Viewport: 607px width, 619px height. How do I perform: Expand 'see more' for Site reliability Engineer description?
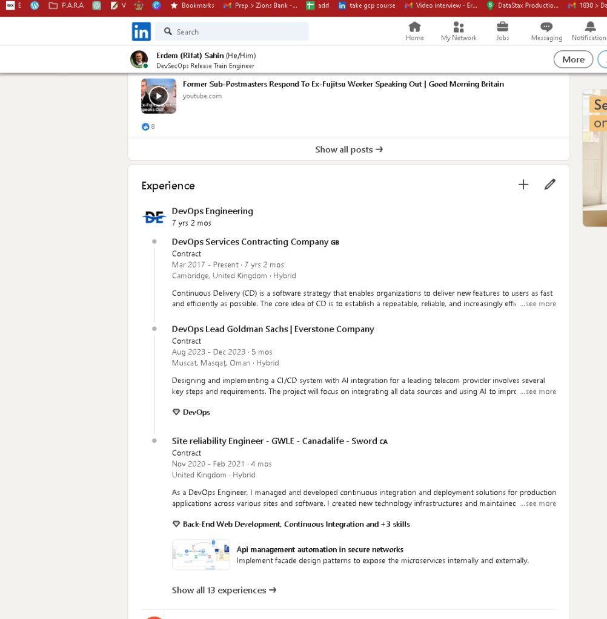[x=538, y=503]
